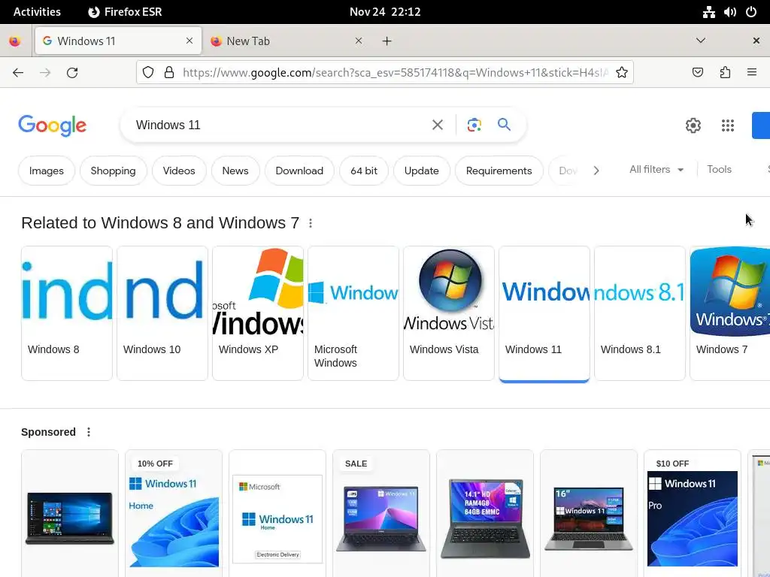Open the Windows 8 related card
This screenshot has width=770, height=577.
(x=67, y=313)
